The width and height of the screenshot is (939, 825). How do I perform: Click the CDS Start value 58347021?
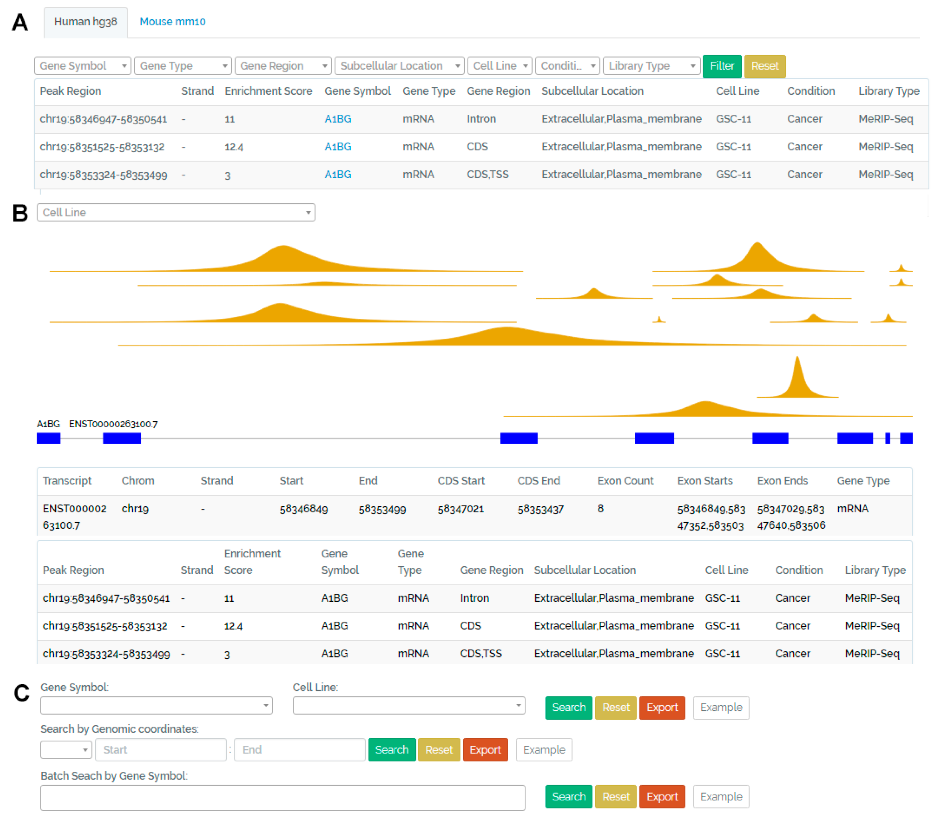[x=460, y=509]
